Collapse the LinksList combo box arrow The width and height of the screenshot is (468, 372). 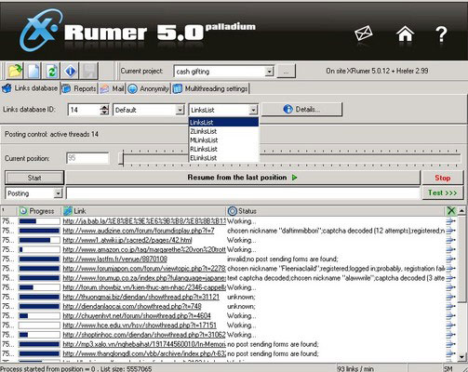click(253, 110)
